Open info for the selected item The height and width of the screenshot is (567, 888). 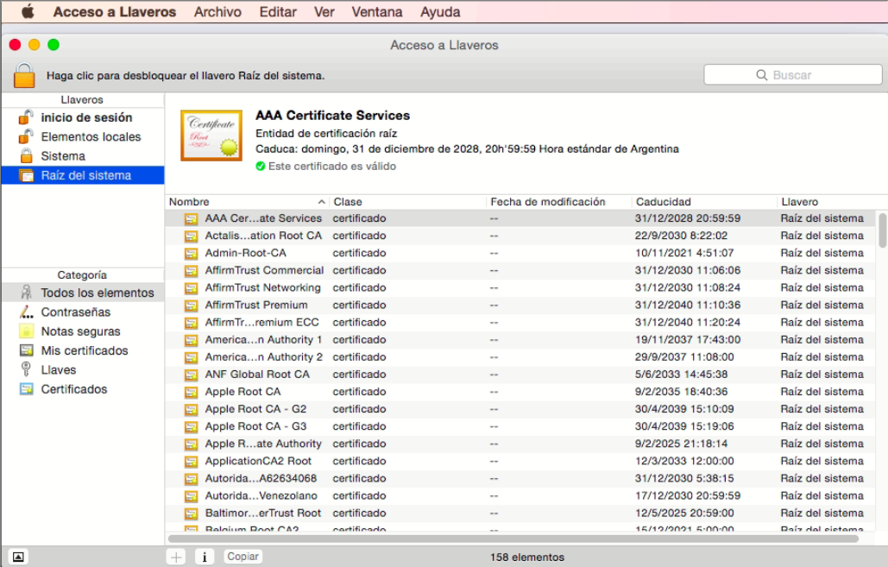click(x=205, y=558)
